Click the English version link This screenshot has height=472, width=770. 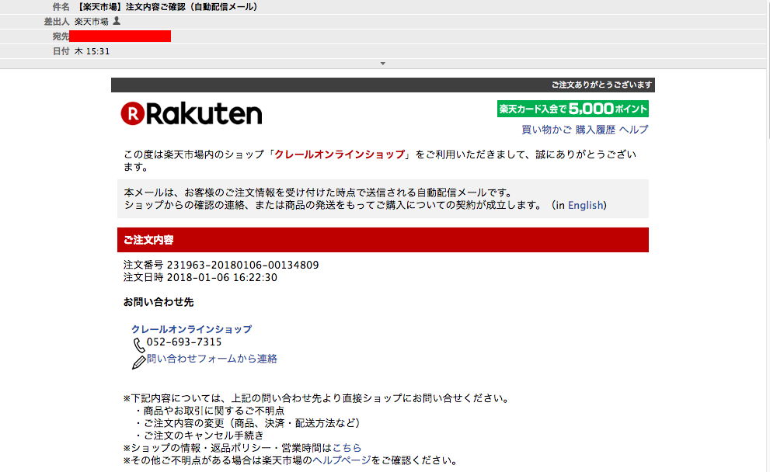(585, 205)
